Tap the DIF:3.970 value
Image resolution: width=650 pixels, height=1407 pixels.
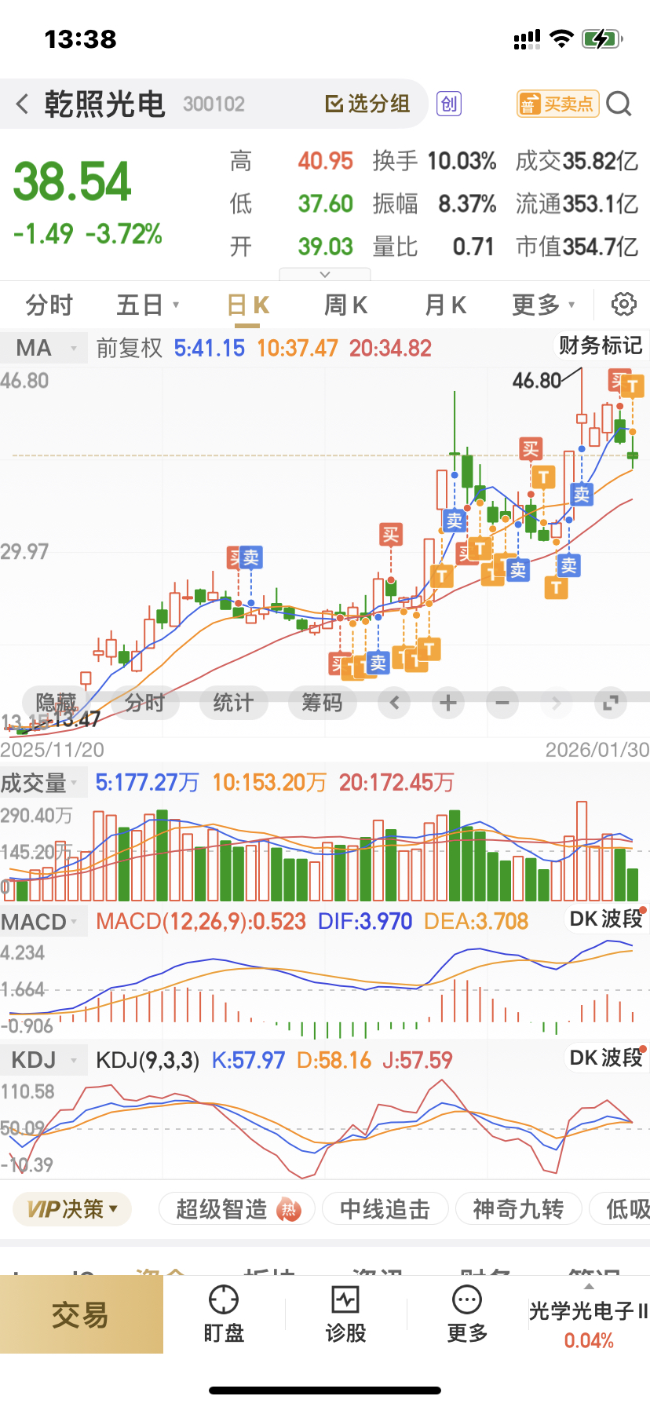click(x=365, y=922)
